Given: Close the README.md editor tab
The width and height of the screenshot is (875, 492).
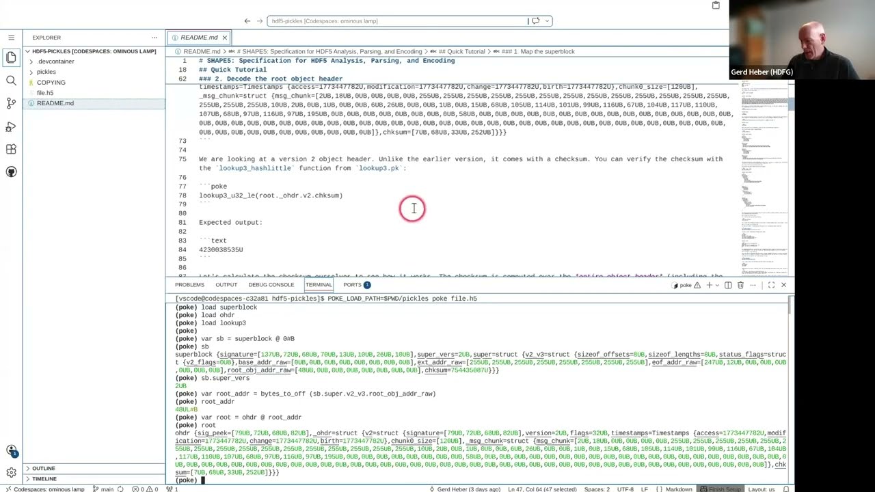Looking at the screenshot, I should (x=224, y=38).
